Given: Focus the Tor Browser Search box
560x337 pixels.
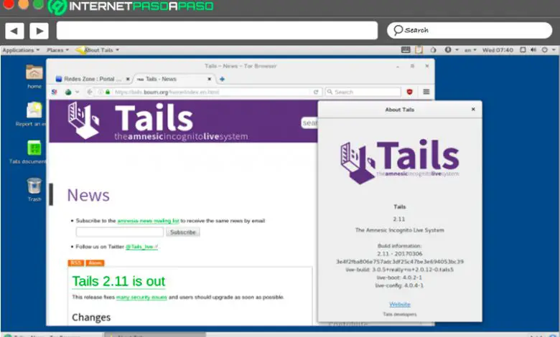Looking at the screenshot, I should pos(363,92).
